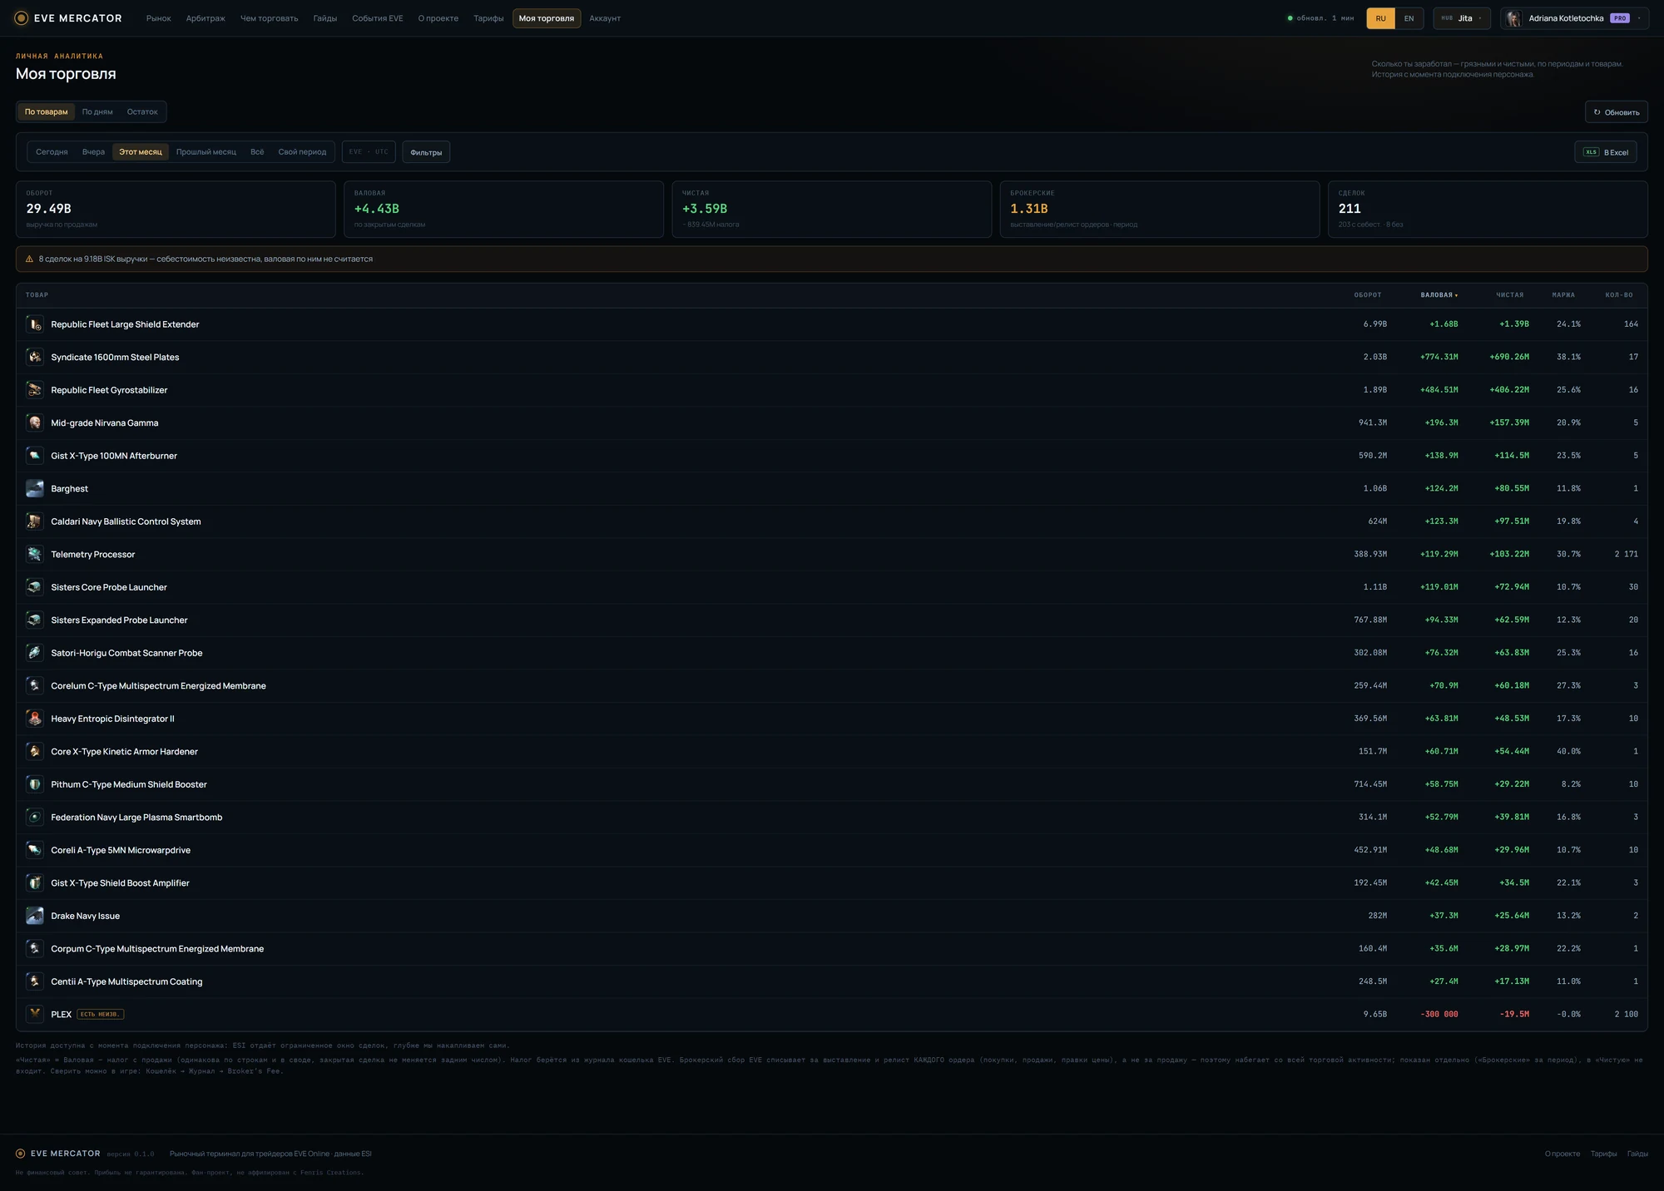This screenshot has height=1191, width=1664.
Task: Click Telemetry Processor item icon
Action: click(x=34, y=554)
